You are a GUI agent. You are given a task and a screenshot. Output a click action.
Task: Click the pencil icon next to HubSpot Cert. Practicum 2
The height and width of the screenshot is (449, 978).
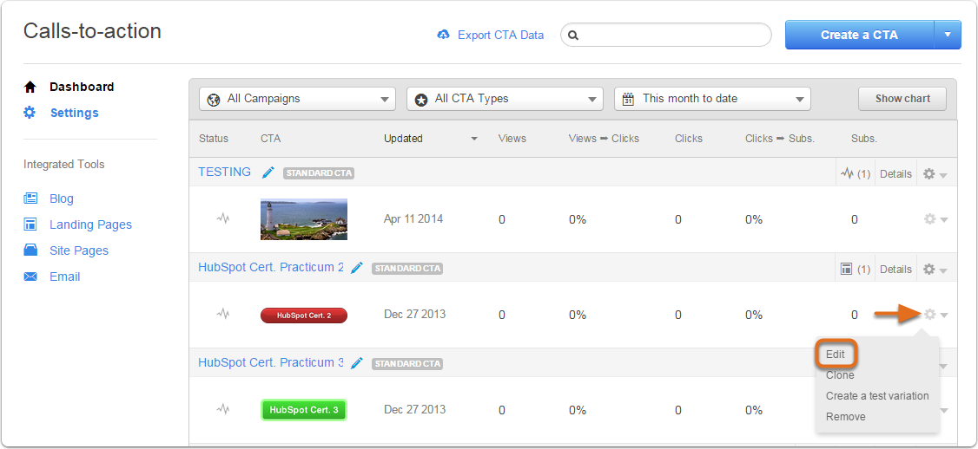click(357, 268)
